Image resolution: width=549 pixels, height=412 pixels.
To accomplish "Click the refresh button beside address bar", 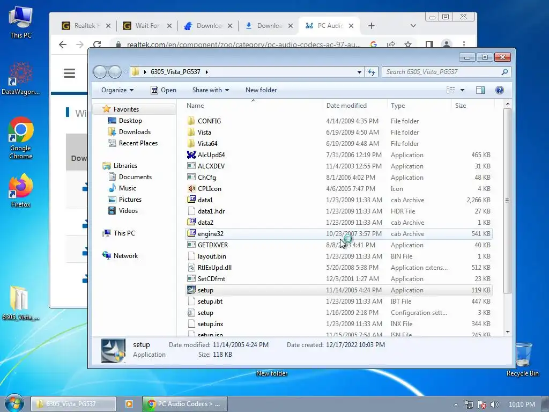I will point(372,72).
